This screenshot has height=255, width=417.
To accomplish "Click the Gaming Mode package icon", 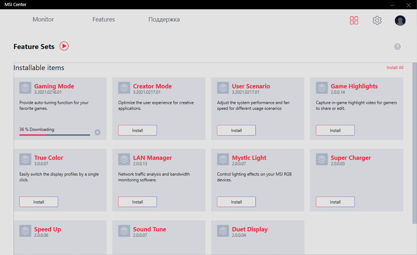I will pos(25,88).
